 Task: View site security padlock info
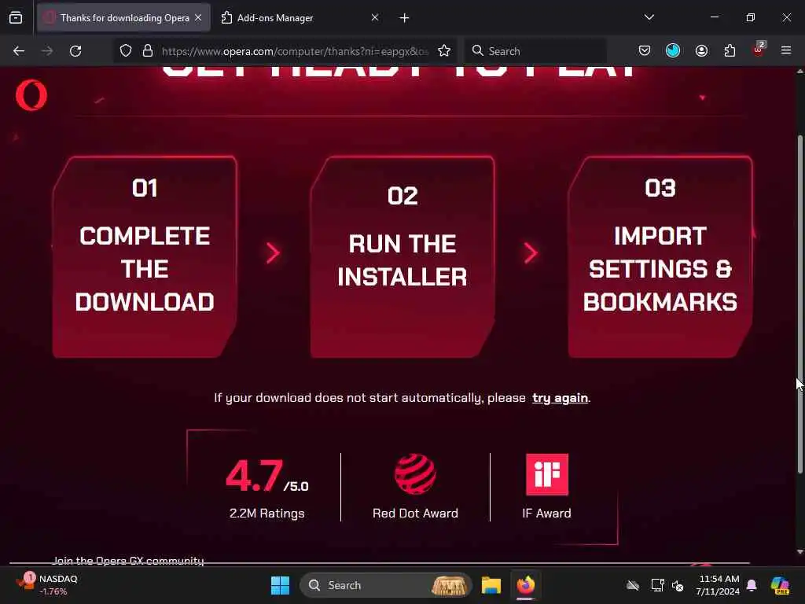[148, 51]
